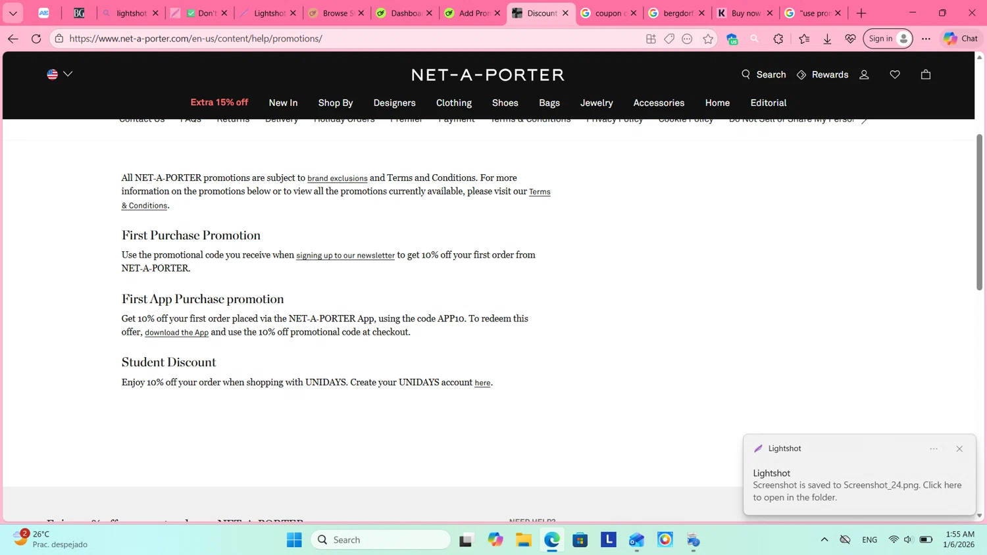Screen dimensions: 987x555
Task: Open Lightshot notification options menu
Action: coord(934,448)
